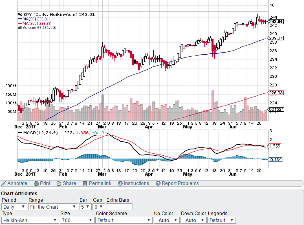Click the volume bars icon in legend

[20, 28]
